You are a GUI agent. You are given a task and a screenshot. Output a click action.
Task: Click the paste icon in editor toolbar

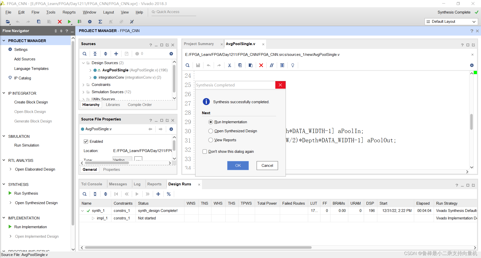point(251,65)
